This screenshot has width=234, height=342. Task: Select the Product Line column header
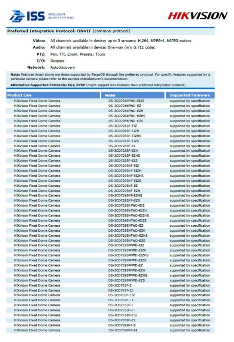(x=53, y=95)
